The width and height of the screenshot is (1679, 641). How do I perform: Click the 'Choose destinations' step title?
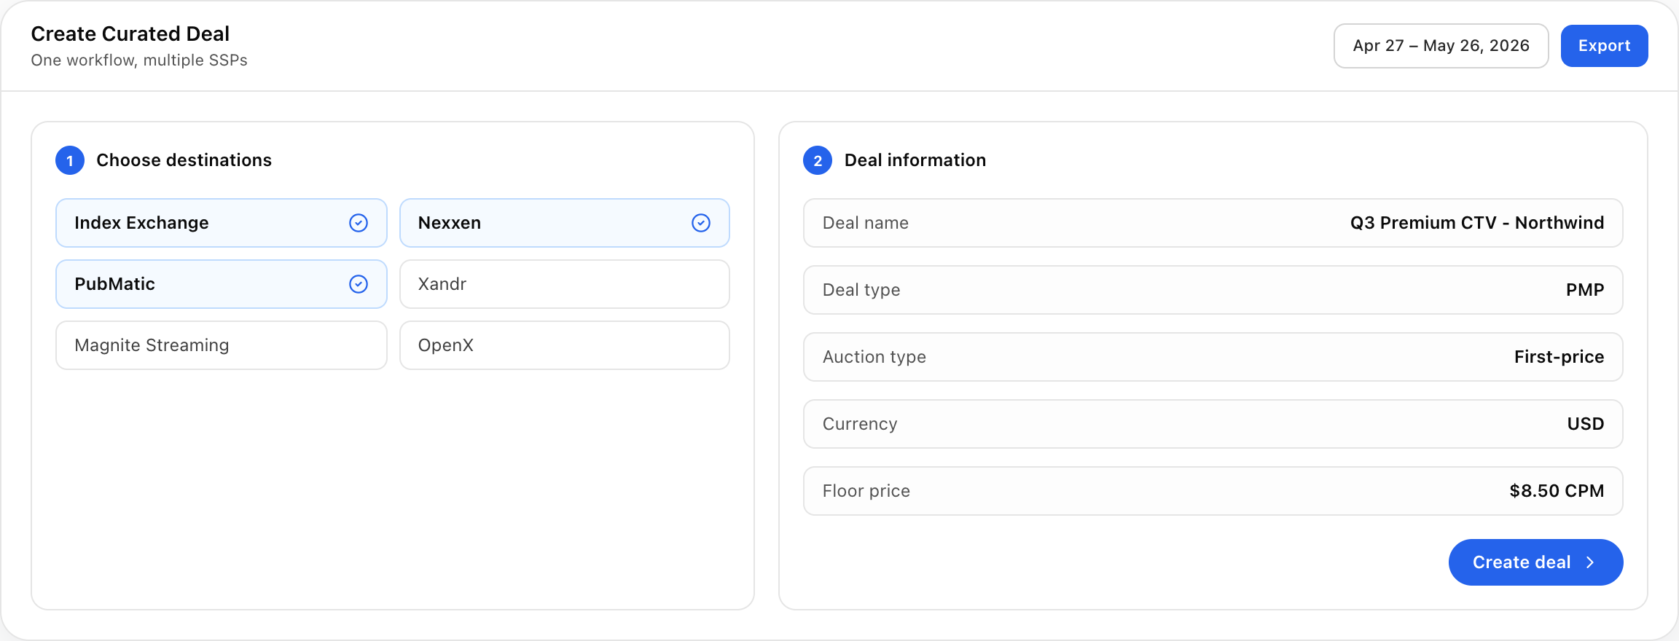(x=184, y=160)
